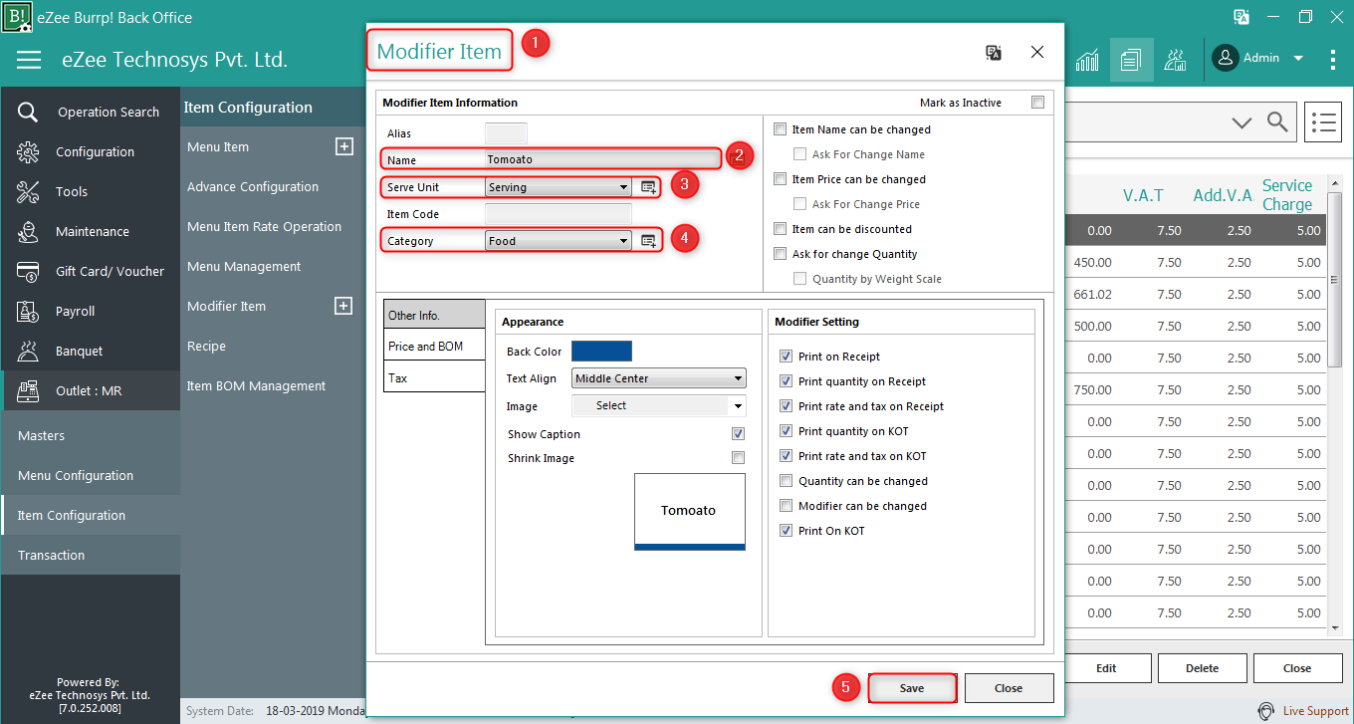Click the Configuration gears icon
This screenshot has height=724, width=1354.
pyautogui.click(x=28, y=151)
